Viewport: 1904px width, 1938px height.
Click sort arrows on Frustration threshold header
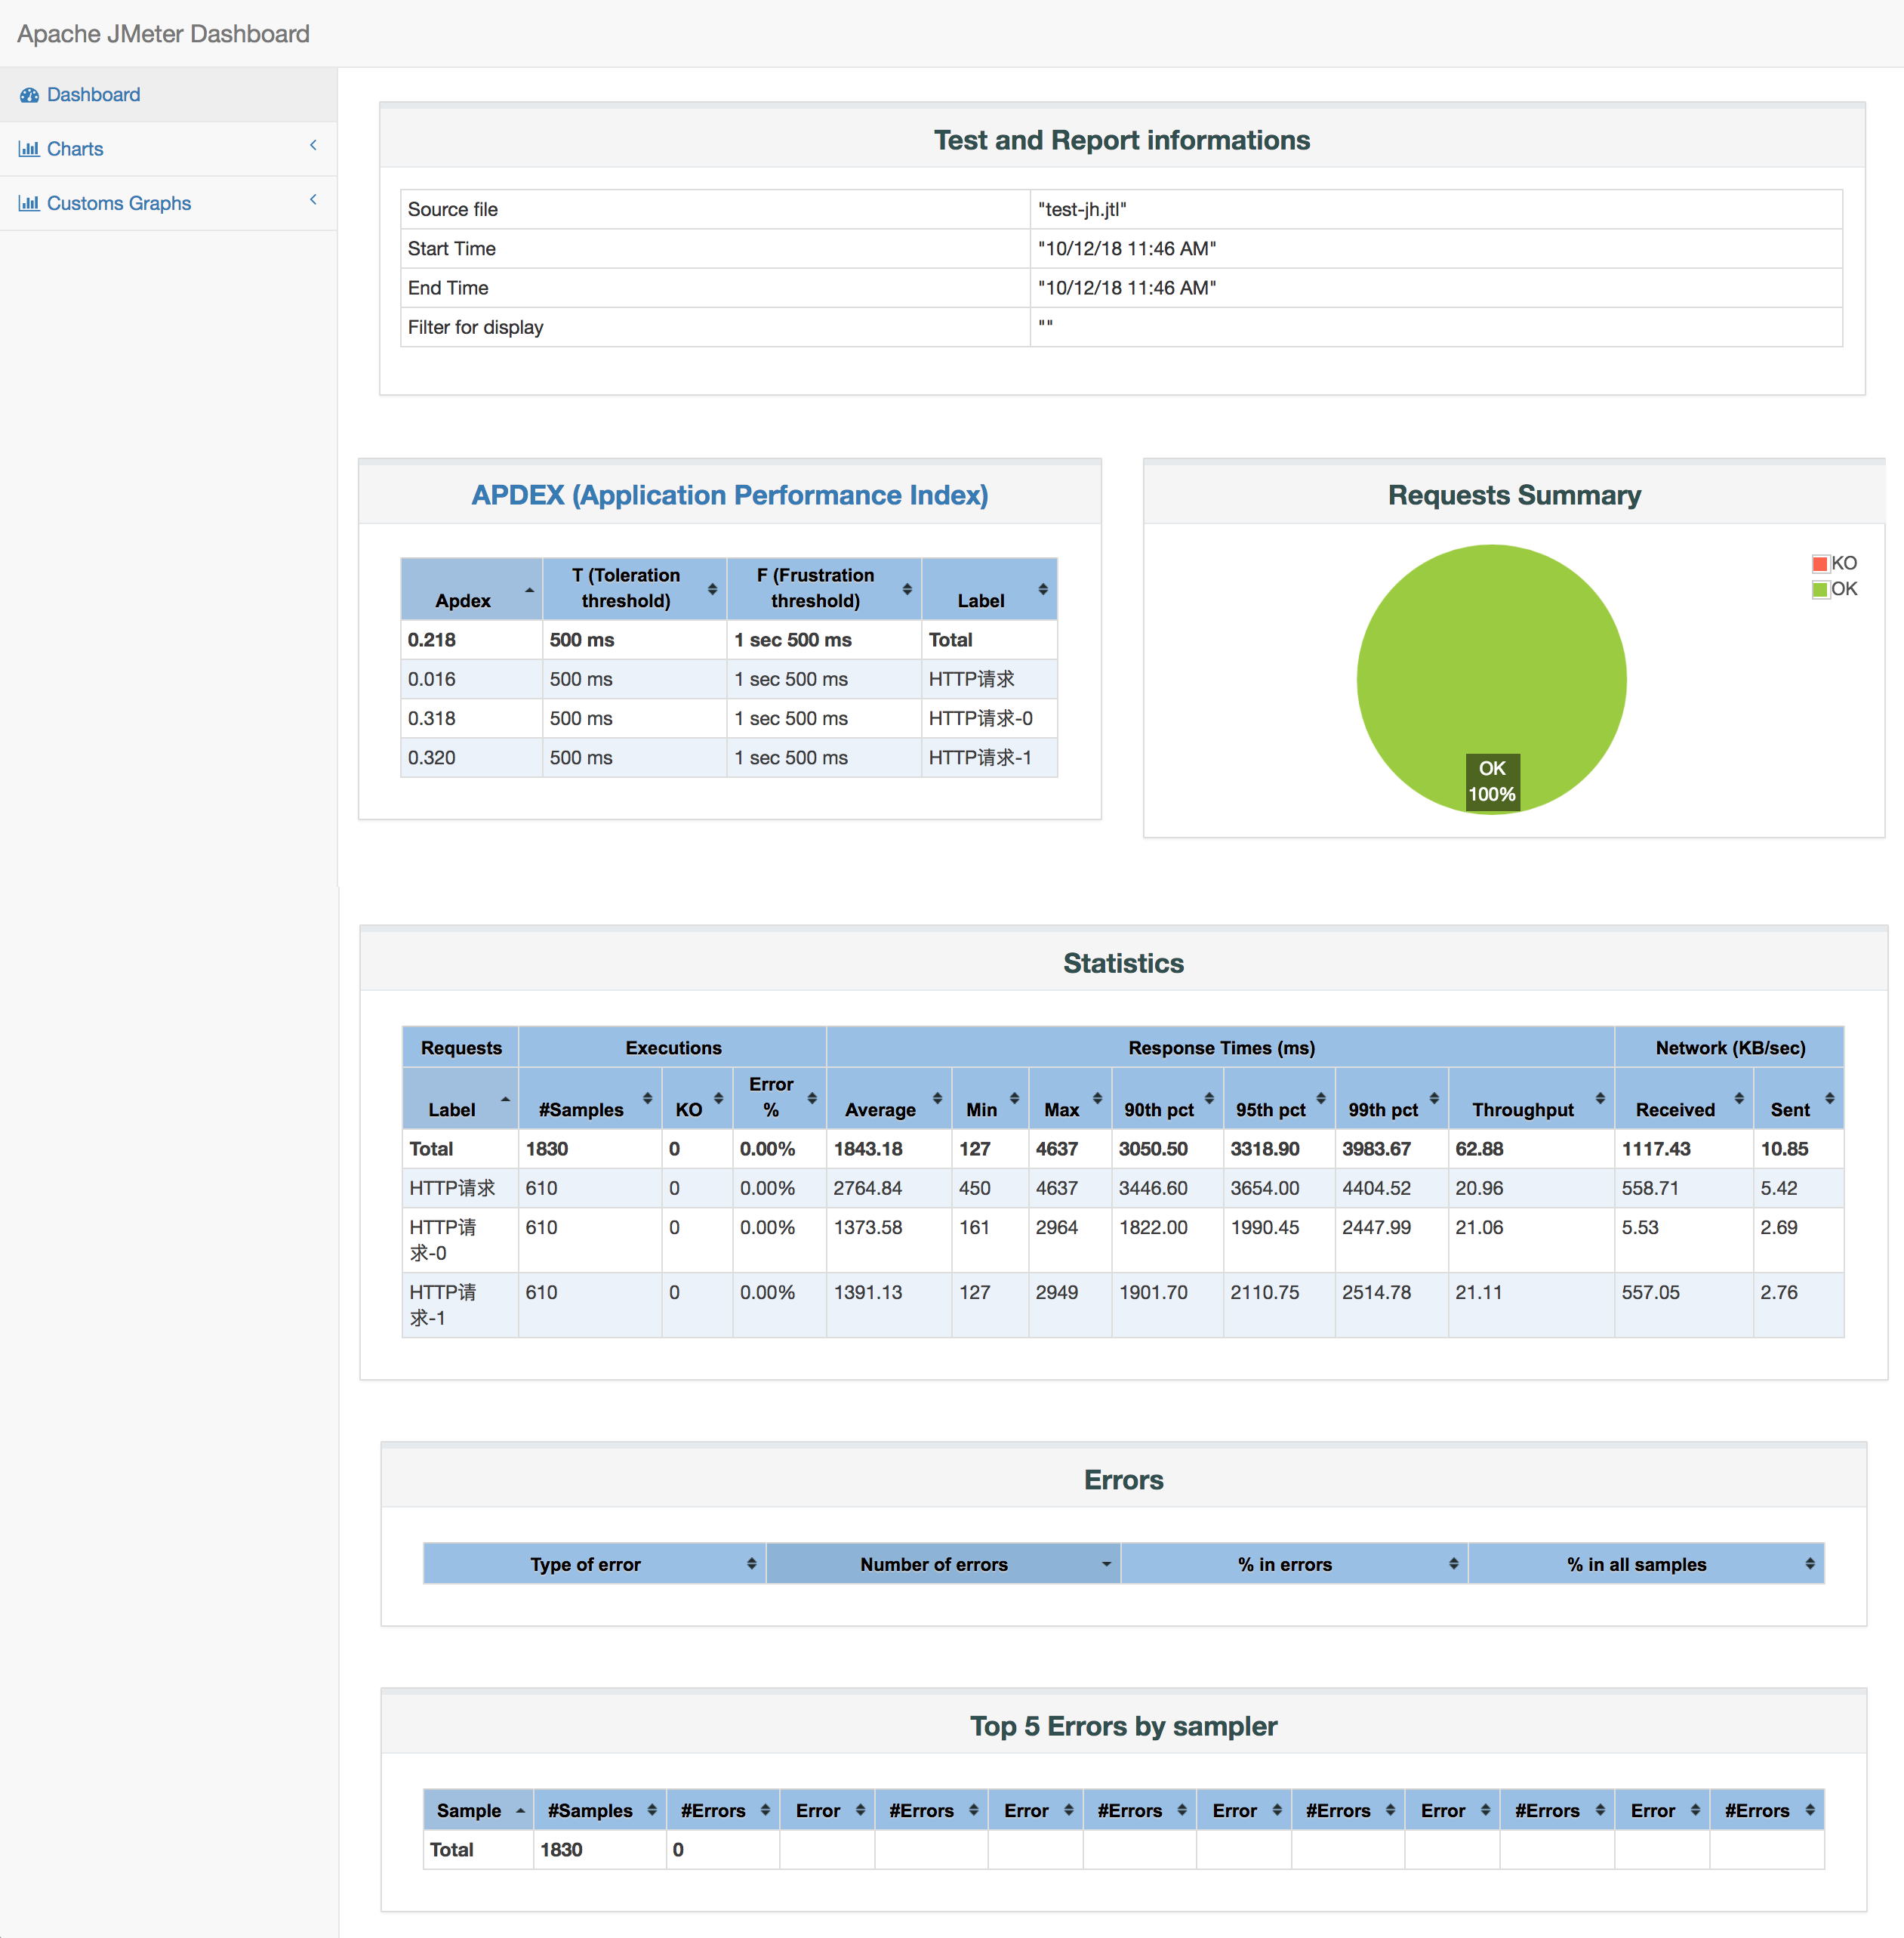click(907, 589)
